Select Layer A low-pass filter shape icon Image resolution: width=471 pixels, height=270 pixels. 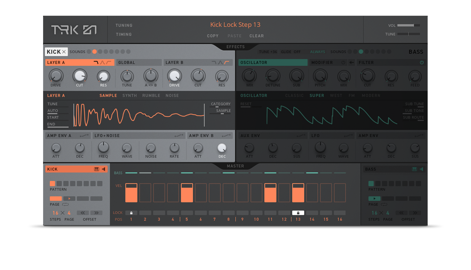point(96,62)
